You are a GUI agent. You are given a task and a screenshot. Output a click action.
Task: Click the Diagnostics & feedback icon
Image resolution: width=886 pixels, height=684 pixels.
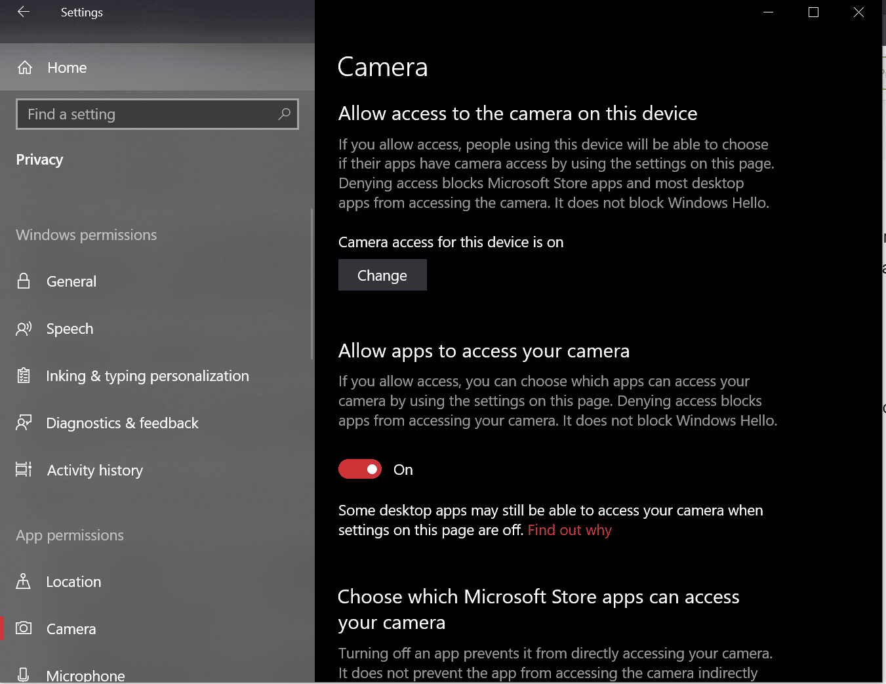[24, 423]
